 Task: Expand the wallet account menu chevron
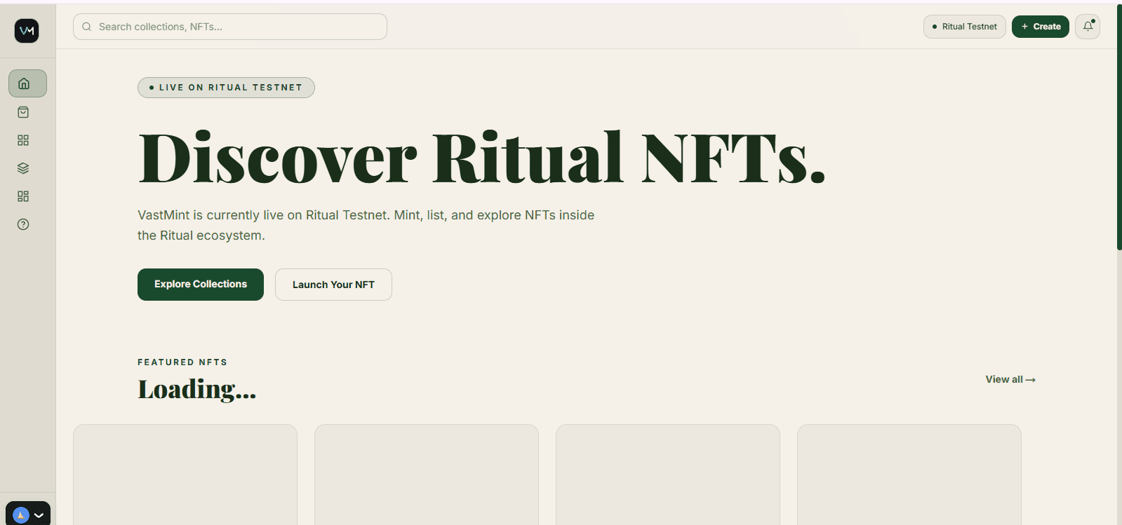click(x=39, y=515)
